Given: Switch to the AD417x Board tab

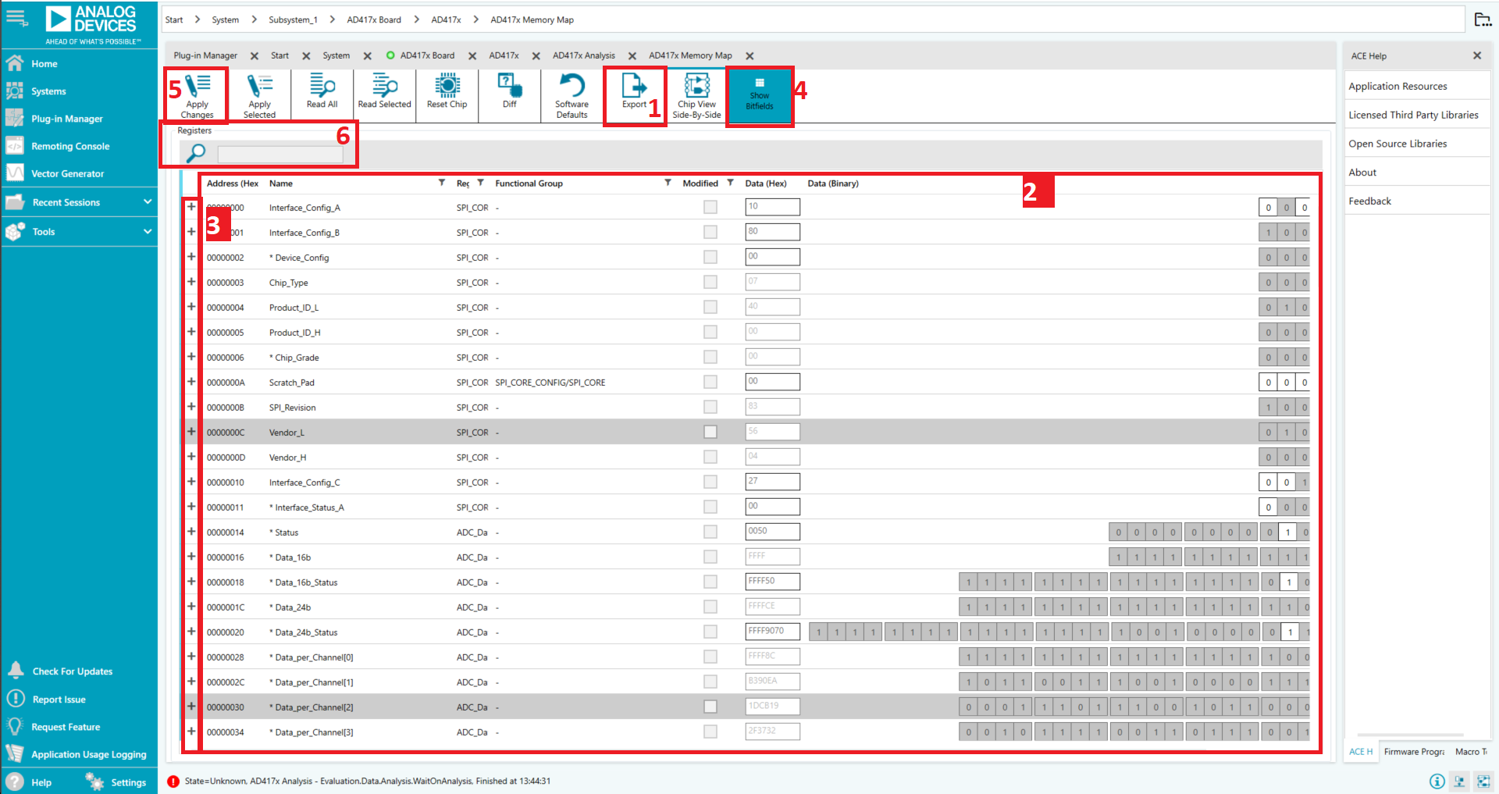Looking at the screenshot, I should click(427, 55).
